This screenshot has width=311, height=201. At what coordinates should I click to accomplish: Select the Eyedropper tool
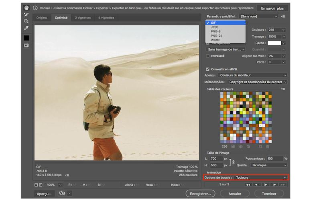pyautogui.click(x=26, y=28)
